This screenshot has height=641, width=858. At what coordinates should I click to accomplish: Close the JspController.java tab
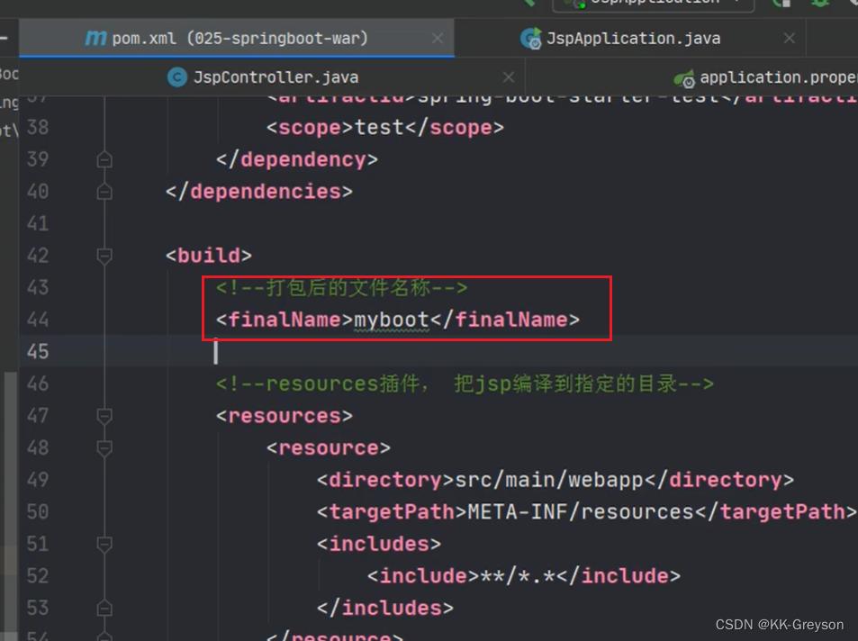click(x=509, y=77)
